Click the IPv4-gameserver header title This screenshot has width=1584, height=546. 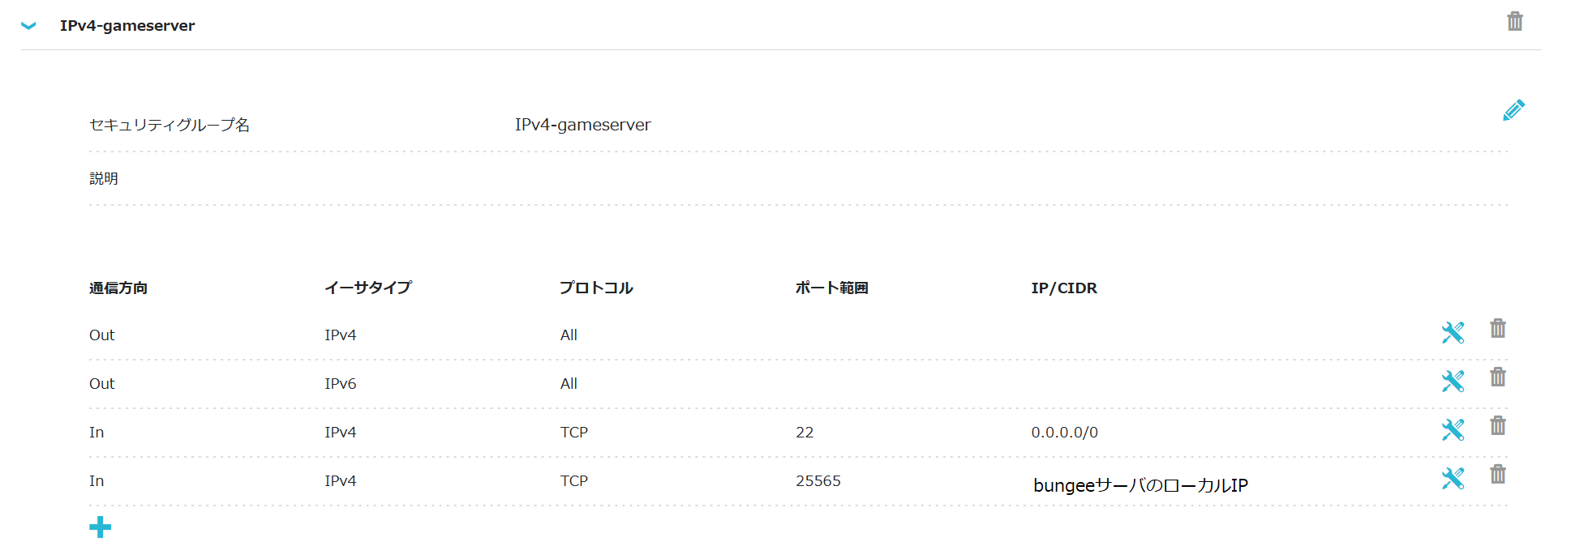tap(127, 26)
